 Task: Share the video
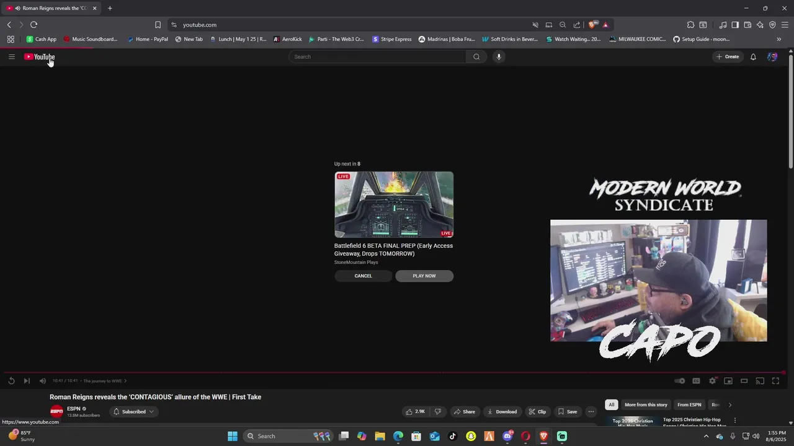pos(464,411)
